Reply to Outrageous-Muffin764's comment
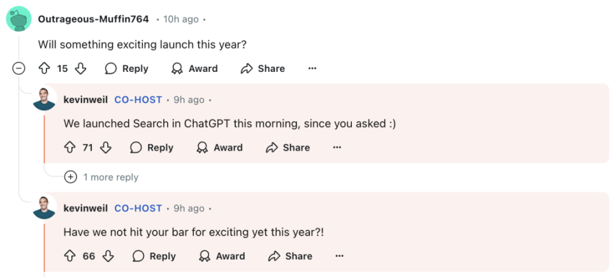This screenshot has width=612, height=277. [x=126, y=69]
